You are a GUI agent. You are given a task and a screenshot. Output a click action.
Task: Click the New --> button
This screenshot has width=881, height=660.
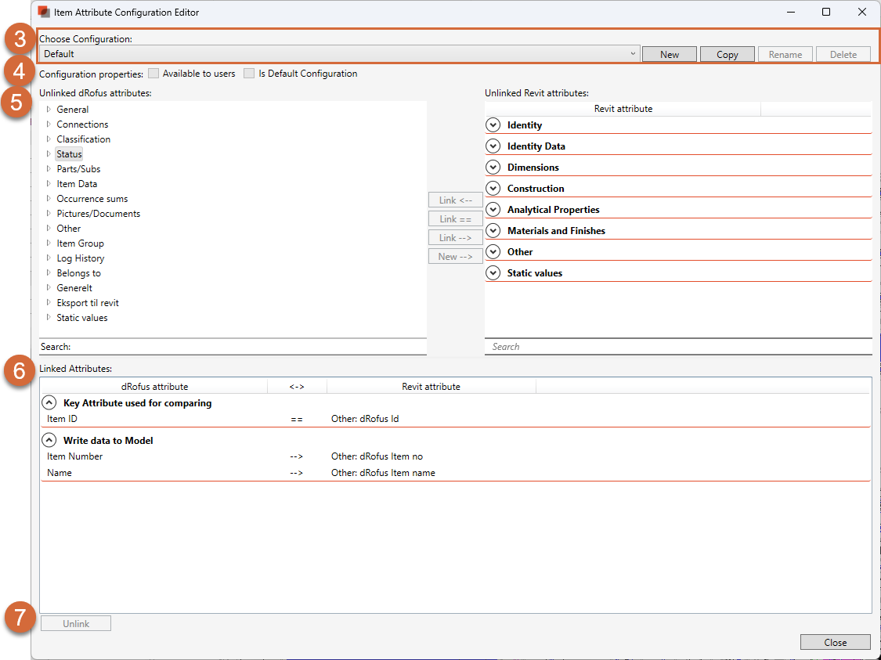[x=455, y=256]
